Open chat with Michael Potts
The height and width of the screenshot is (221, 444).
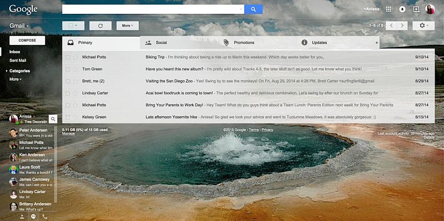pyautogui.click(x=31, y=145)
